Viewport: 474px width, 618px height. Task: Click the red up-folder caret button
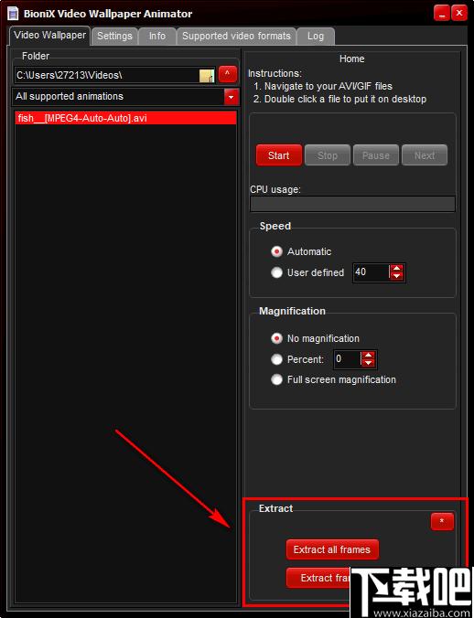pyautogui.click(x=228, y=74)
